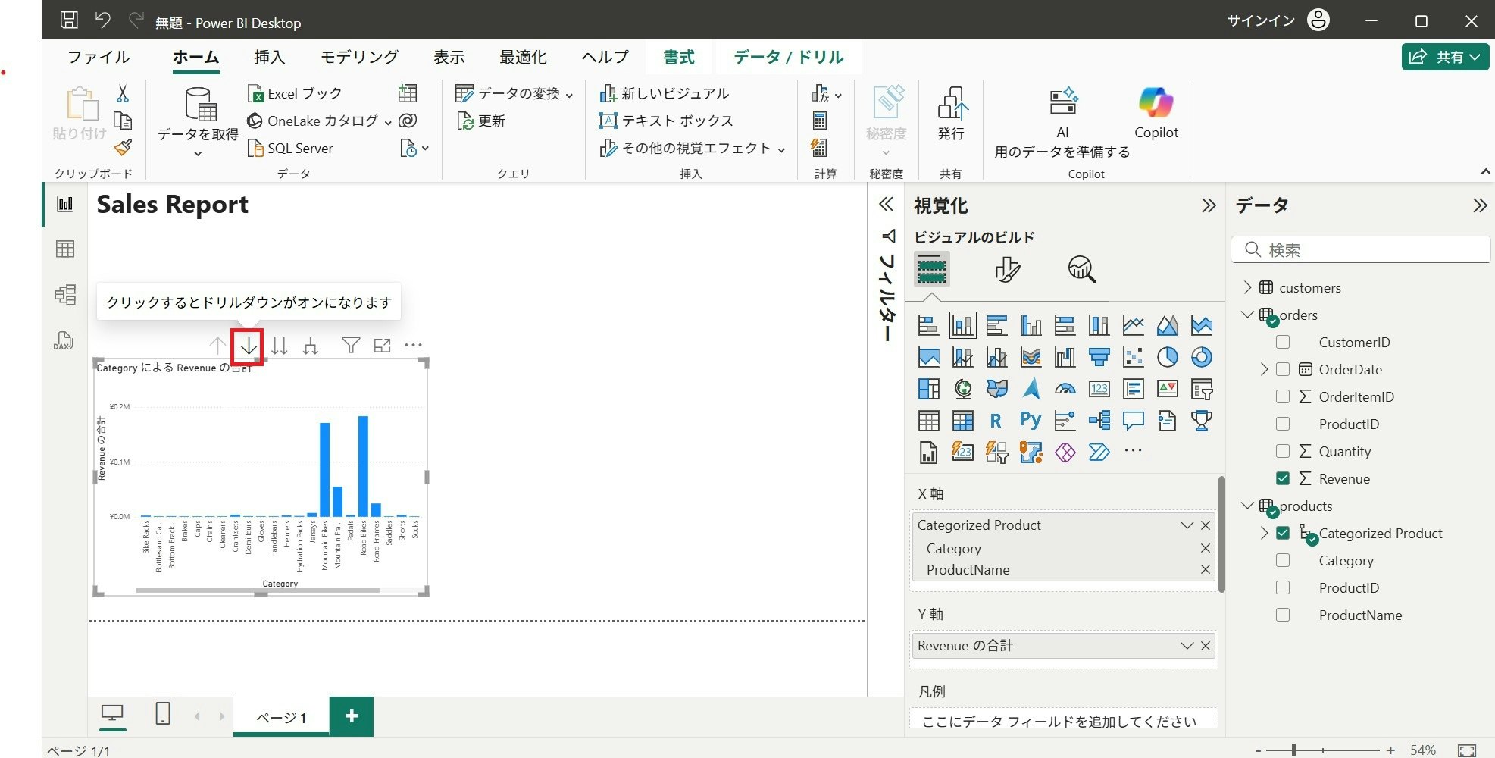Open the analytics pane magnifier icon
This screenshot has width=1495, height=758.
[1081, 269]
